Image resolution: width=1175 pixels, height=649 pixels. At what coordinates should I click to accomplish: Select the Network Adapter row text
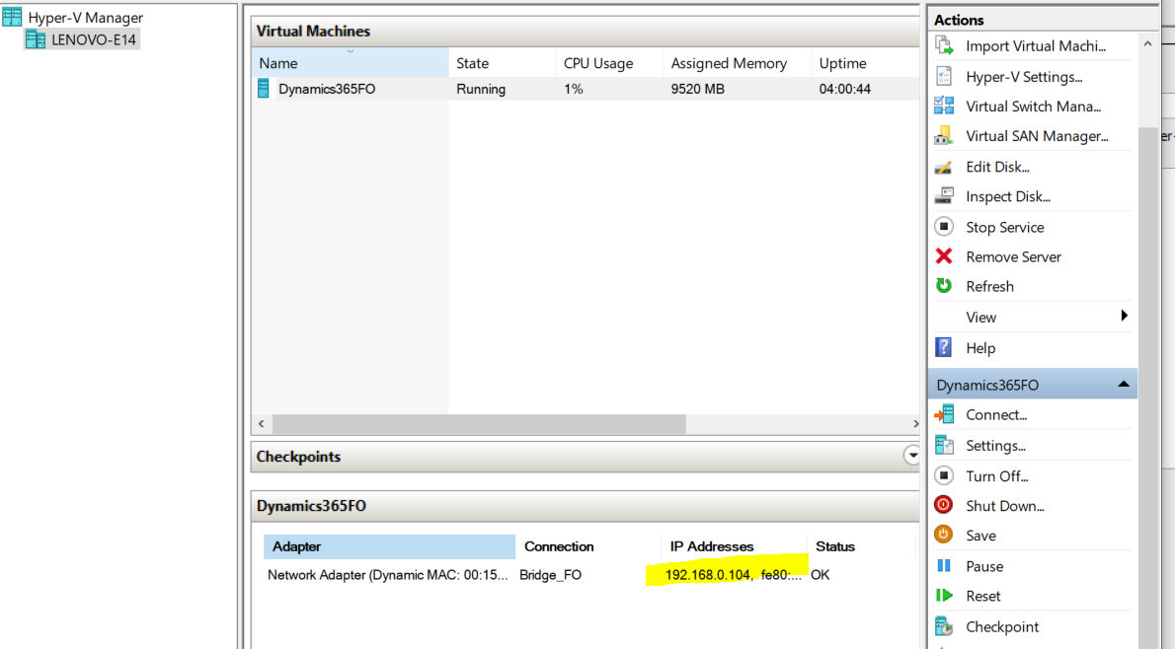point(387,575)
